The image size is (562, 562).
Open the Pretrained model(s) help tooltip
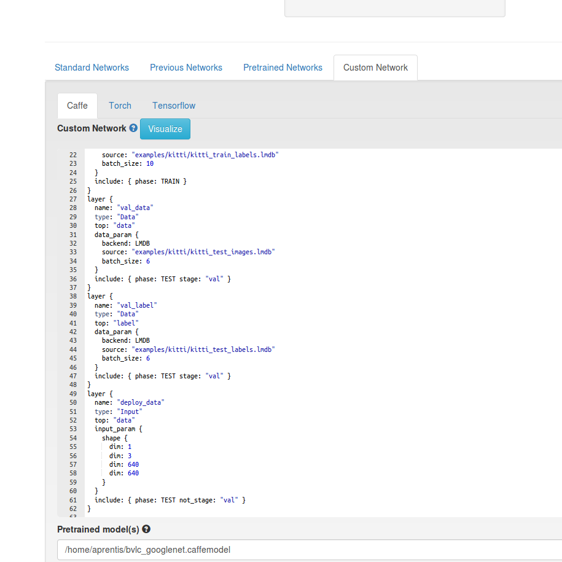(146, 529)
